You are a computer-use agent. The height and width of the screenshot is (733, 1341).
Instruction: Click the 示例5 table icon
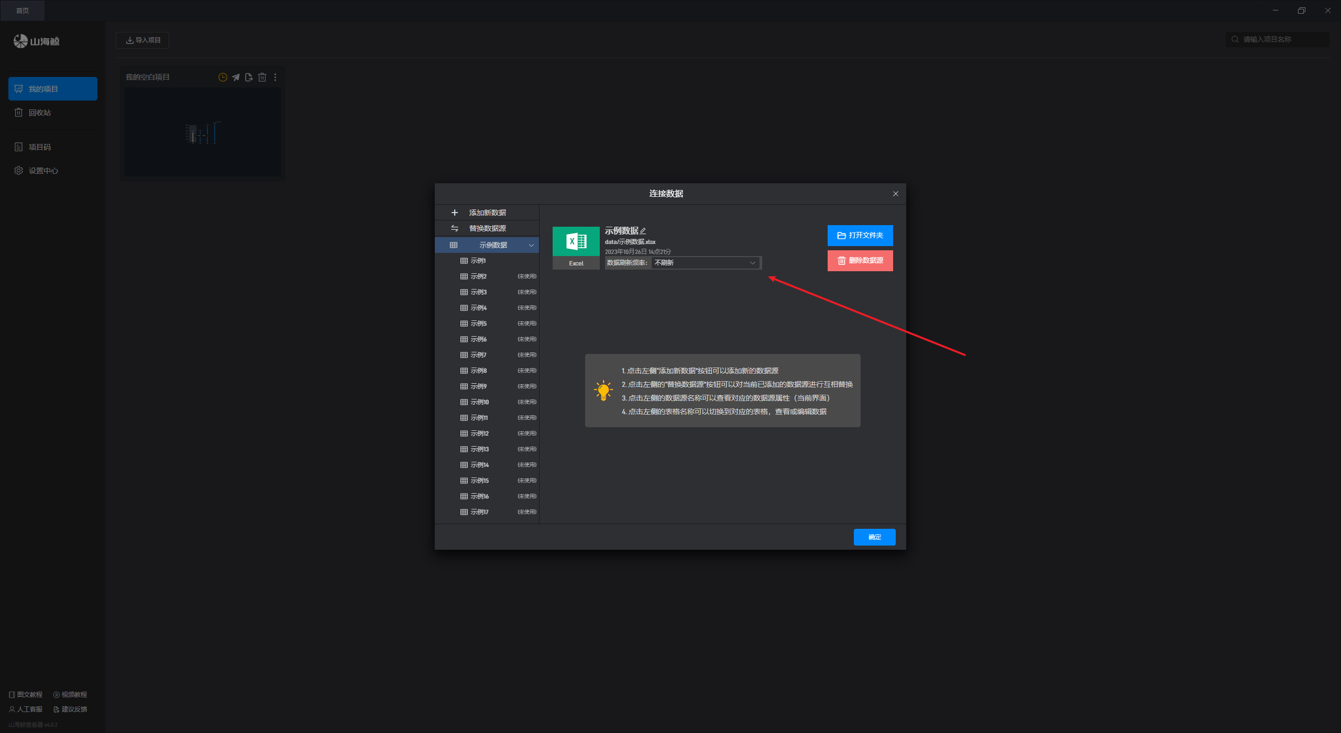464,324
